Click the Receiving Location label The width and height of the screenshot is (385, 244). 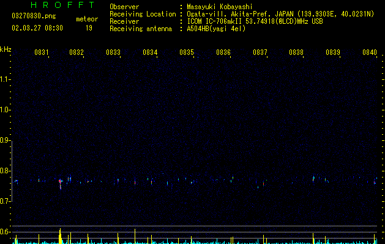pos(143,14)
